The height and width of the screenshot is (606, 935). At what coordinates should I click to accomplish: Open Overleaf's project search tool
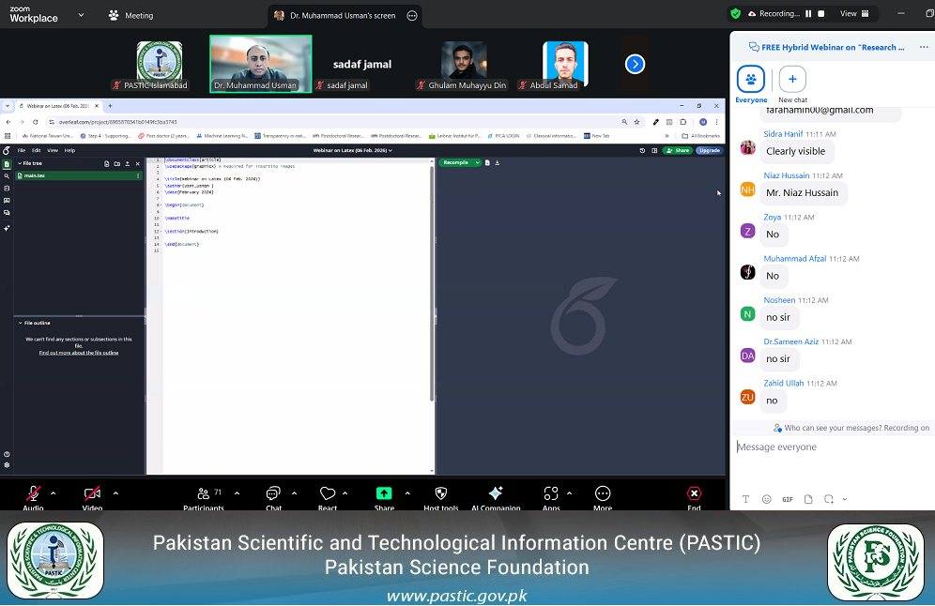coord(7,175)
